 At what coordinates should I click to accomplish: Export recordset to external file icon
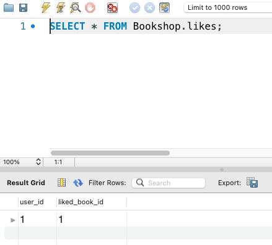[x=252, y=182]
